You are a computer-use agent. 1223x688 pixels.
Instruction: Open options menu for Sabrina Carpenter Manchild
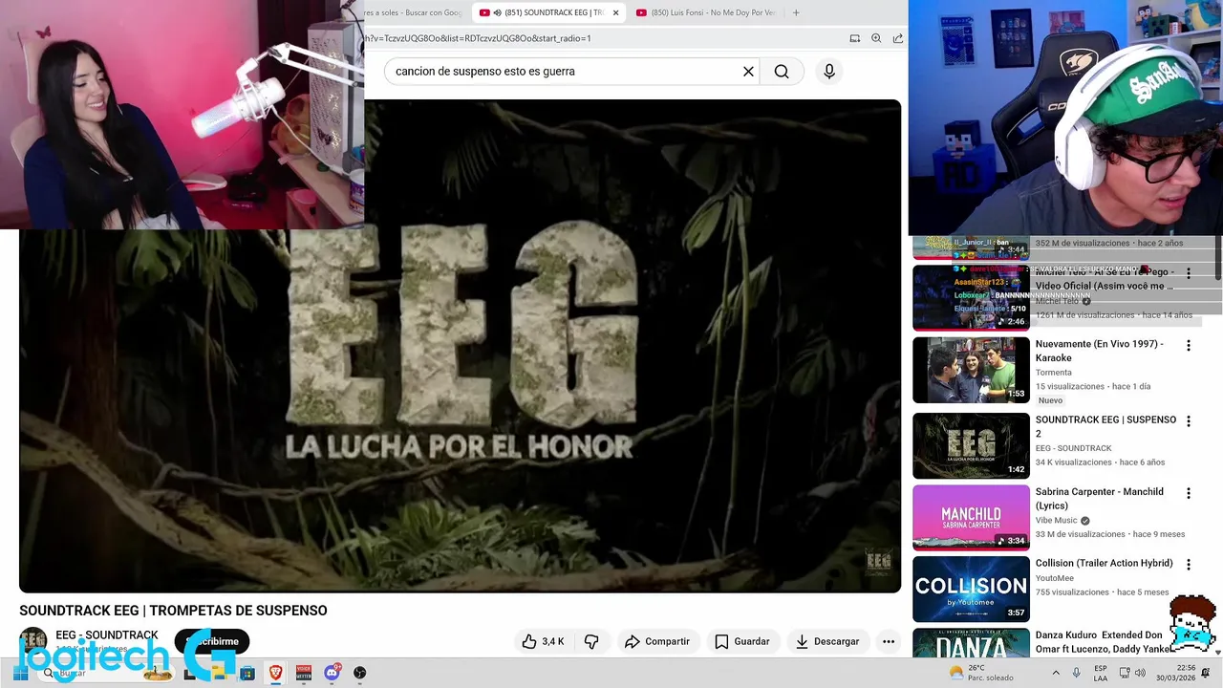(1189, 493)
